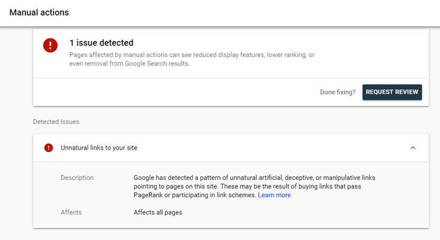Select the Unnatural links to your site title
The image size is (440, 240).
99,148
